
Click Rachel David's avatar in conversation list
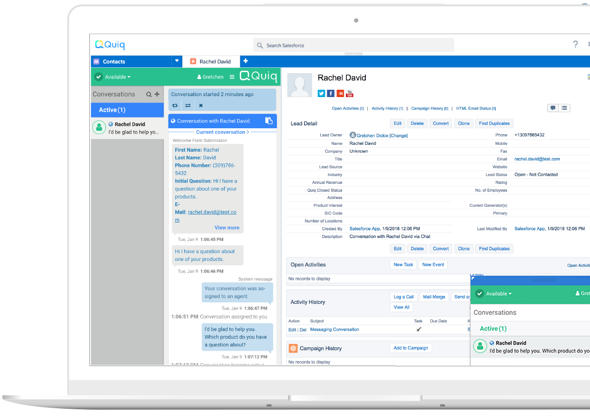100,128
